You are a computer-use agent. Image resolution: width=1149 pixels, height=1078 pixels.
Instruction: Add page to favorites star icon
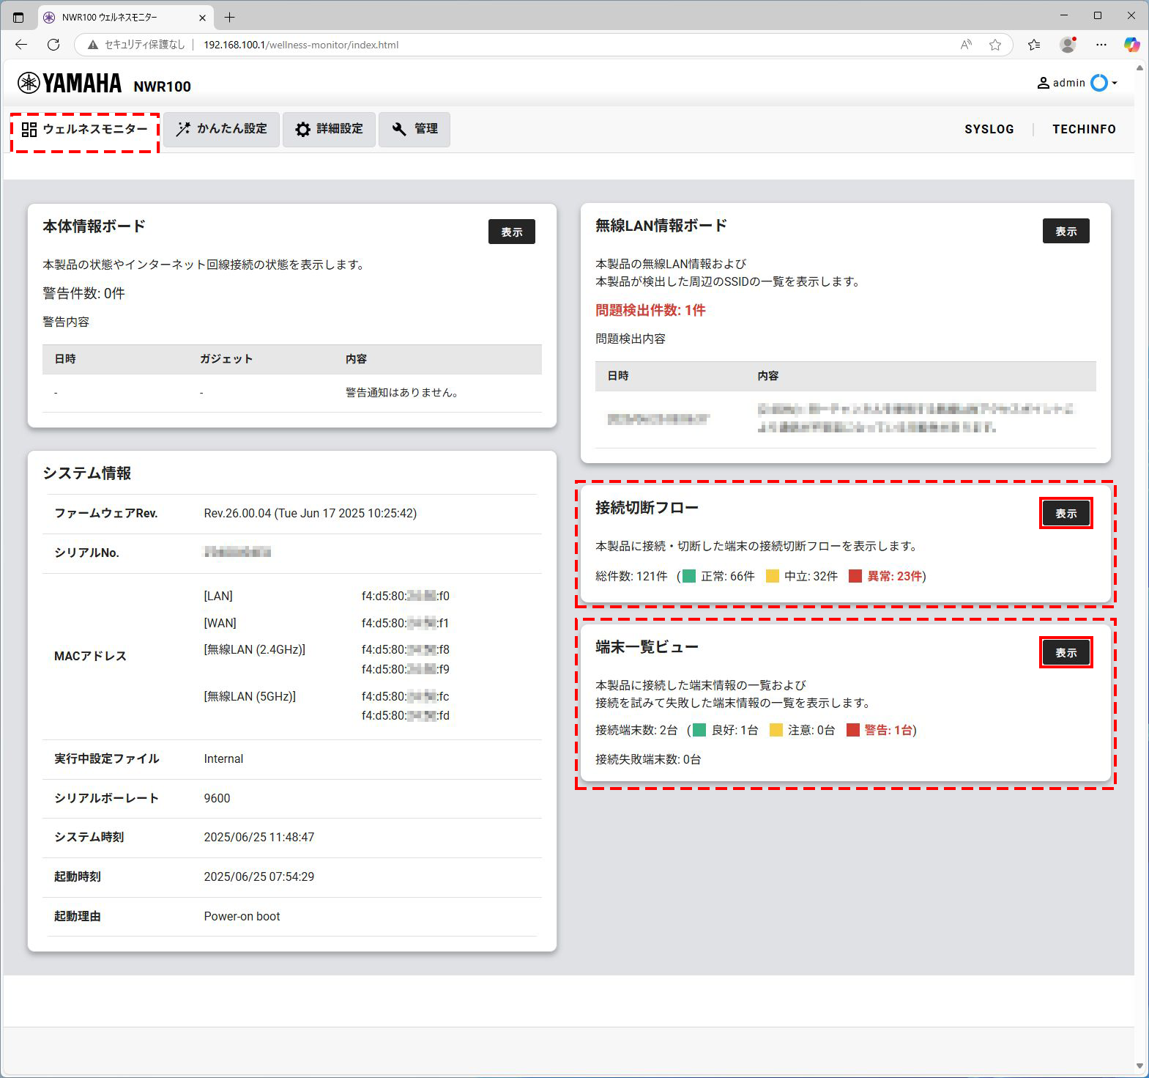pos(994,45)
